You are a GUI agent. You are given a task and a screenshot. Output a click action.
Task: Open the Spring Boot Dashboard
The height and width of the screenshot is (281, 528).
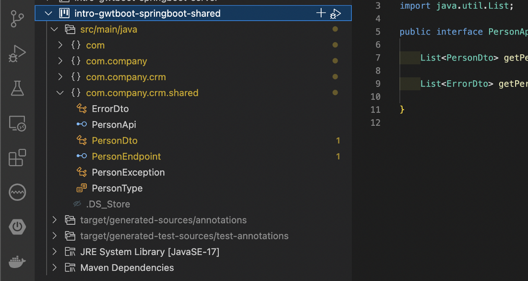point(17,227)
